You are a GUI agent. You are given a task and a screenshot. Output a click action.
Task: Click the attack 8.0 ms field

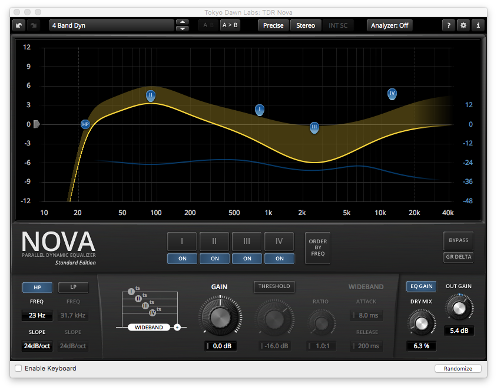pos(367,316)
